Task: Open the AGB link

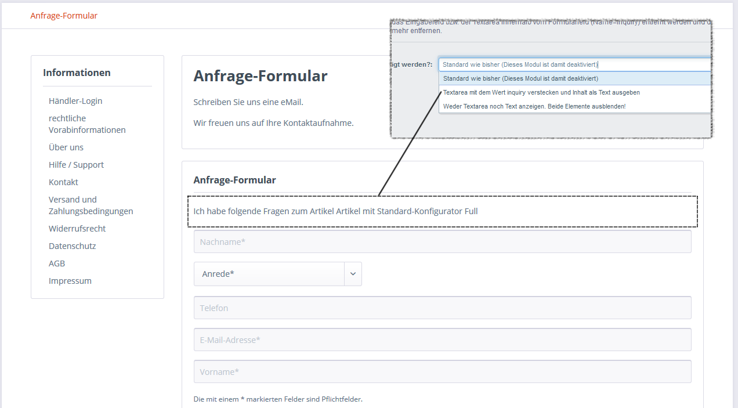Action: pos(57,263)
